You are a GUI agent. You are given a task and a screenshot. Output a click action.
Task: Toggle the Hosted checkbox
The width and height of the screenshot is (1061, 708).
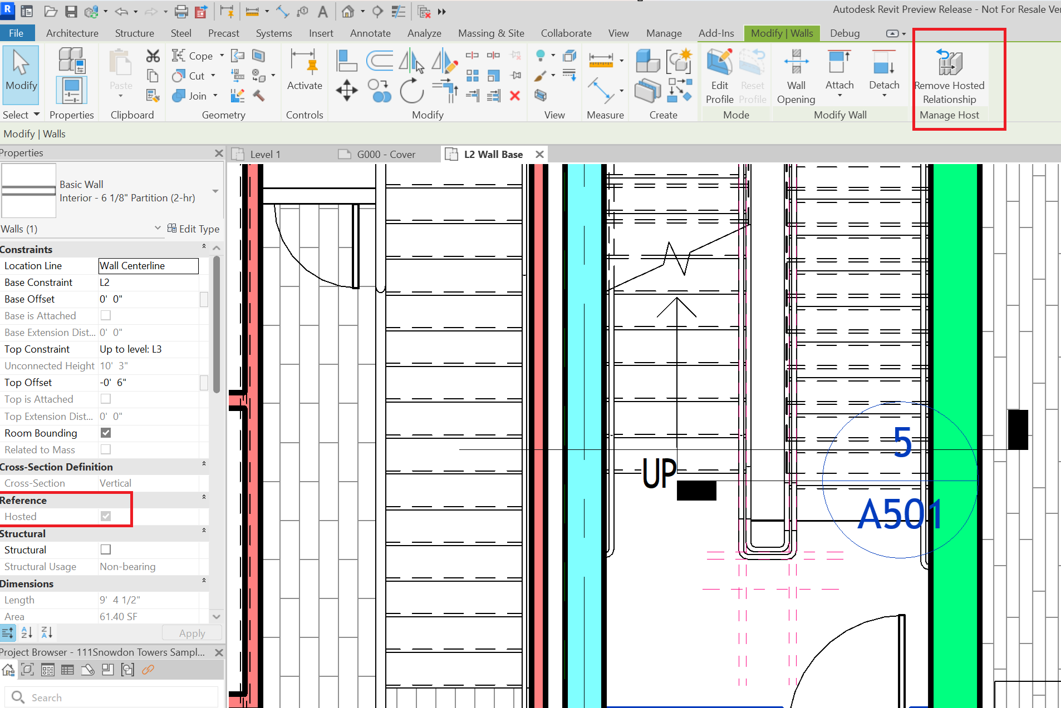point(106,516)
